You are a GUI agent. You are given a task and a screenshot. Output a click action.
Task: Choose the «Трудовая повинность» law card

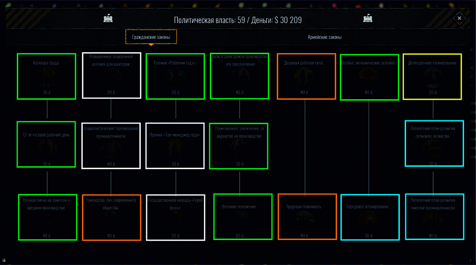pos(307,217)
